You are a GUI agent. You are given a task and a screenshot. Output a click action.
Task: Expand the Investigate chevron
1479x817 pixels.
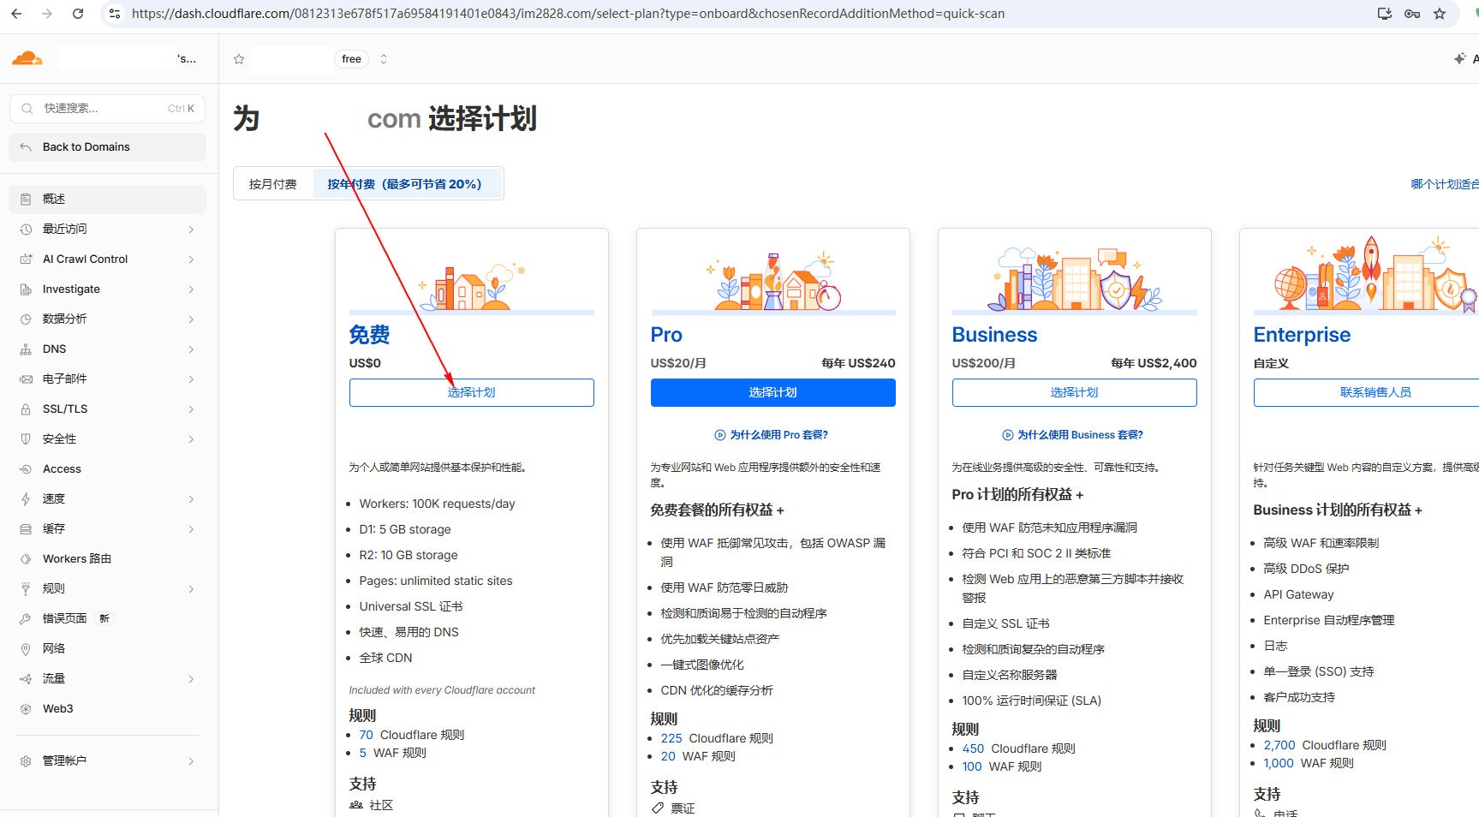[191, 289]
